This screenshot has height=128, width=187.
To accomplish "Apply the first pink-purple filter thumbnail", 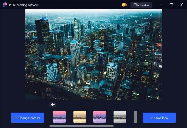I will click(60, 117).
